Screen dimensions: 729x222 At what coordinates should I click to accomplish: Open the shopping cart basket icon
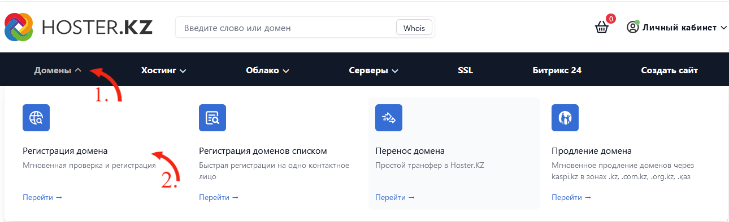pos(601,28)
